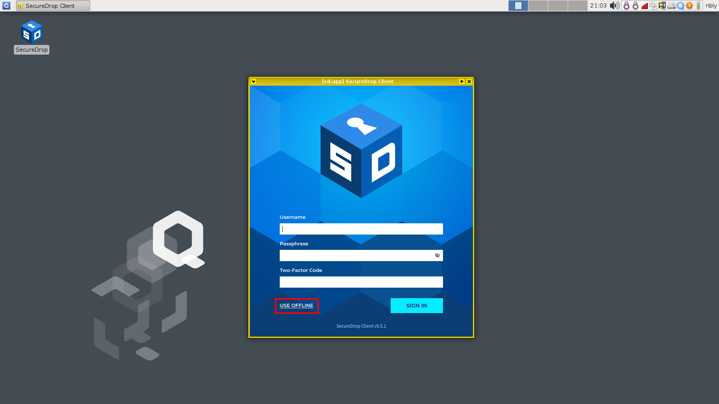Open the volume speaker control

tap(615, 6)
